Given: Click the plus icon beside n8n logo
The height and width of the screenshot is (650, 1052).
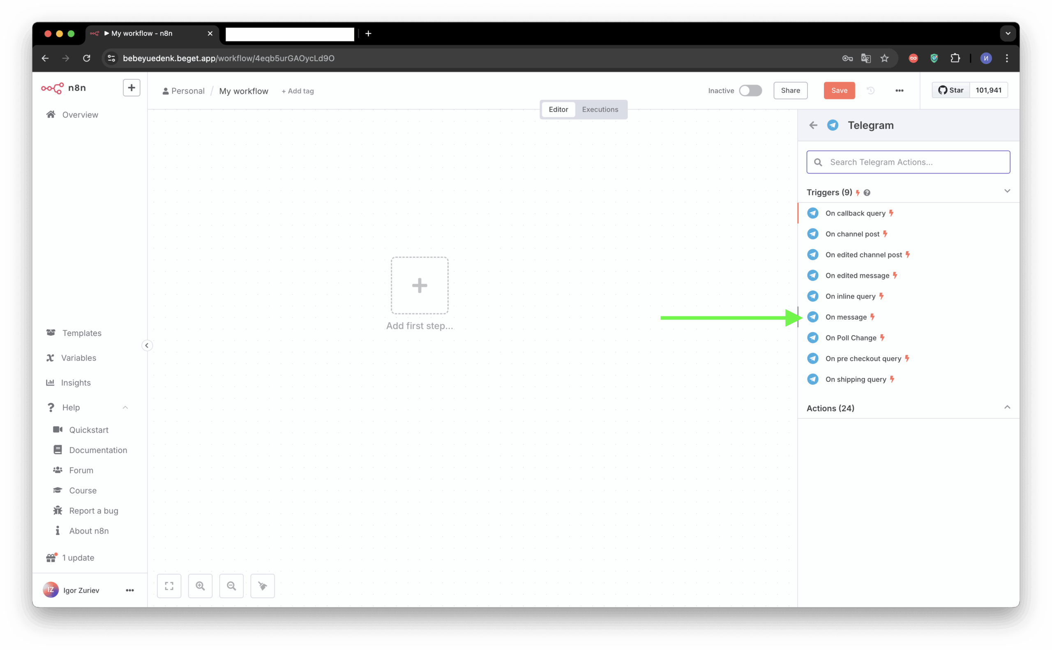Looking at the screenshot, I should (131, 88).
